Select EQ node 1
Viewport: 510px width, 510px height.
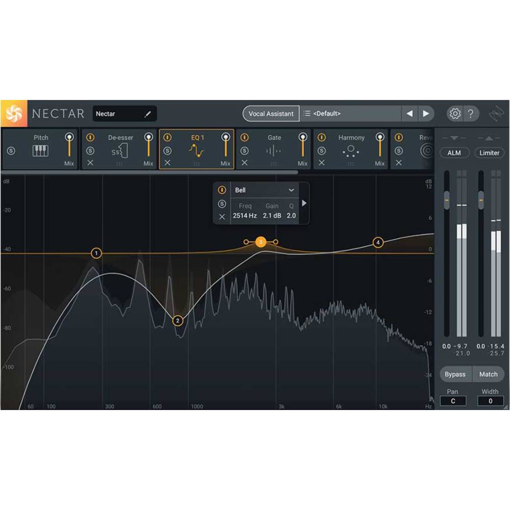pyautogui.click(x=96, y=253)
